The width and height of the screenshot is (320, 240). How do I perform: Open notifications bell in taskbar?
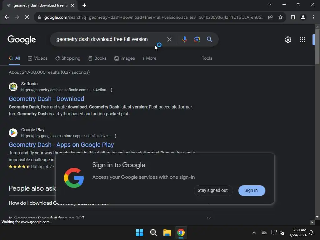311,232
